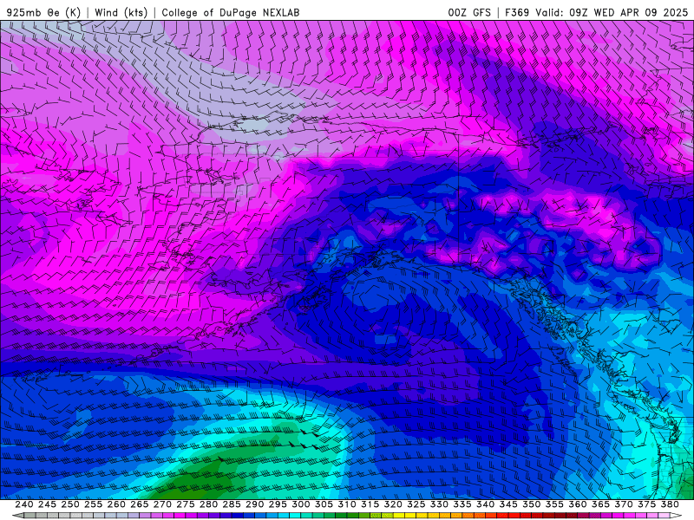
Task: Click the '925mb θe (K)' title label
Action: [43, 12]
